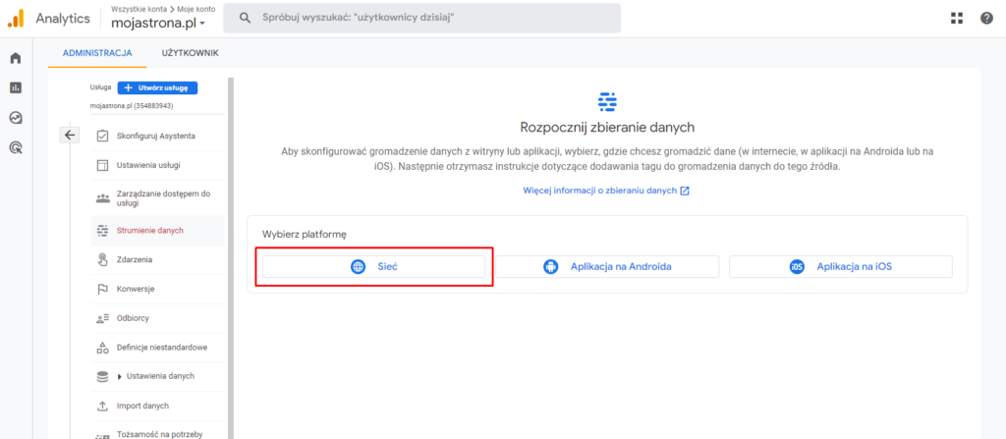Click the Definicje niestandardowe shapes icon
Screen dimensions: 1006x439
[102, 348]
